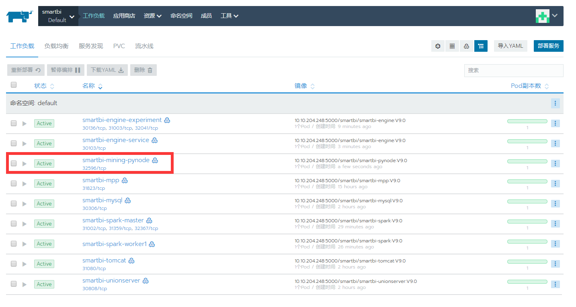Open actions menu for smartbi-unionserver row
Screen dimensions: 576x307
tap(555, 284)
